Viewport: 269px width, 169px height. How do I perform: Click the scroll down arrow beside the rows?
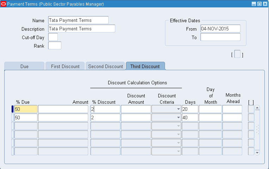click(257, 152)
